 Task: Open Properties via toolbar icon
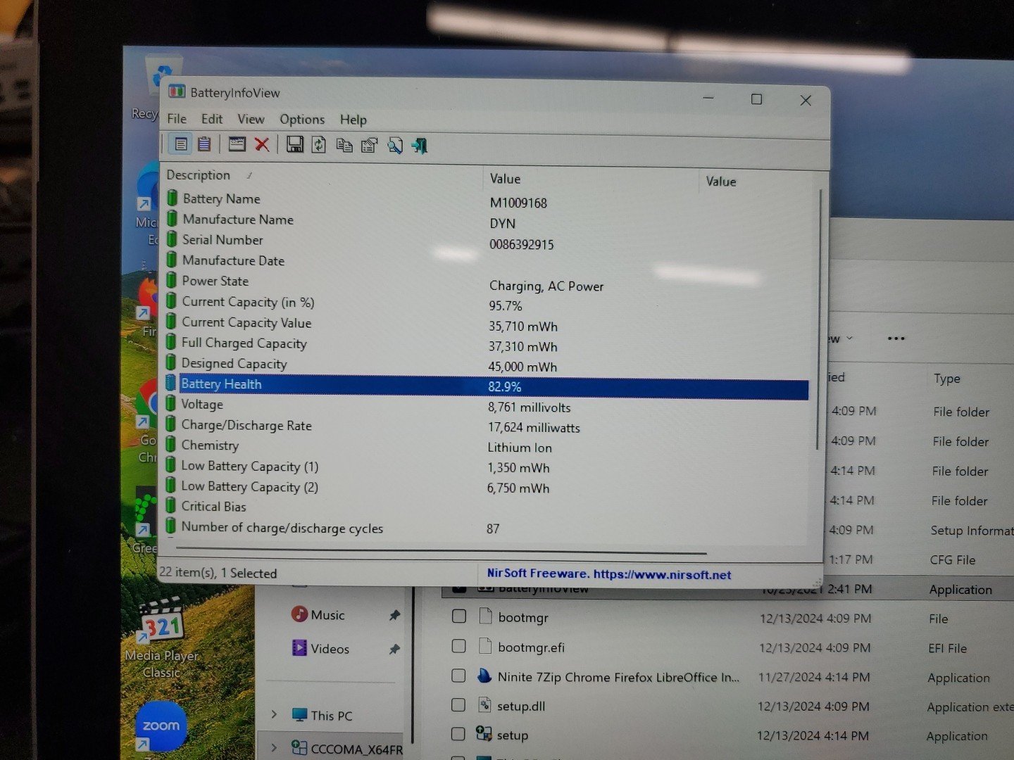coord(369,146)
